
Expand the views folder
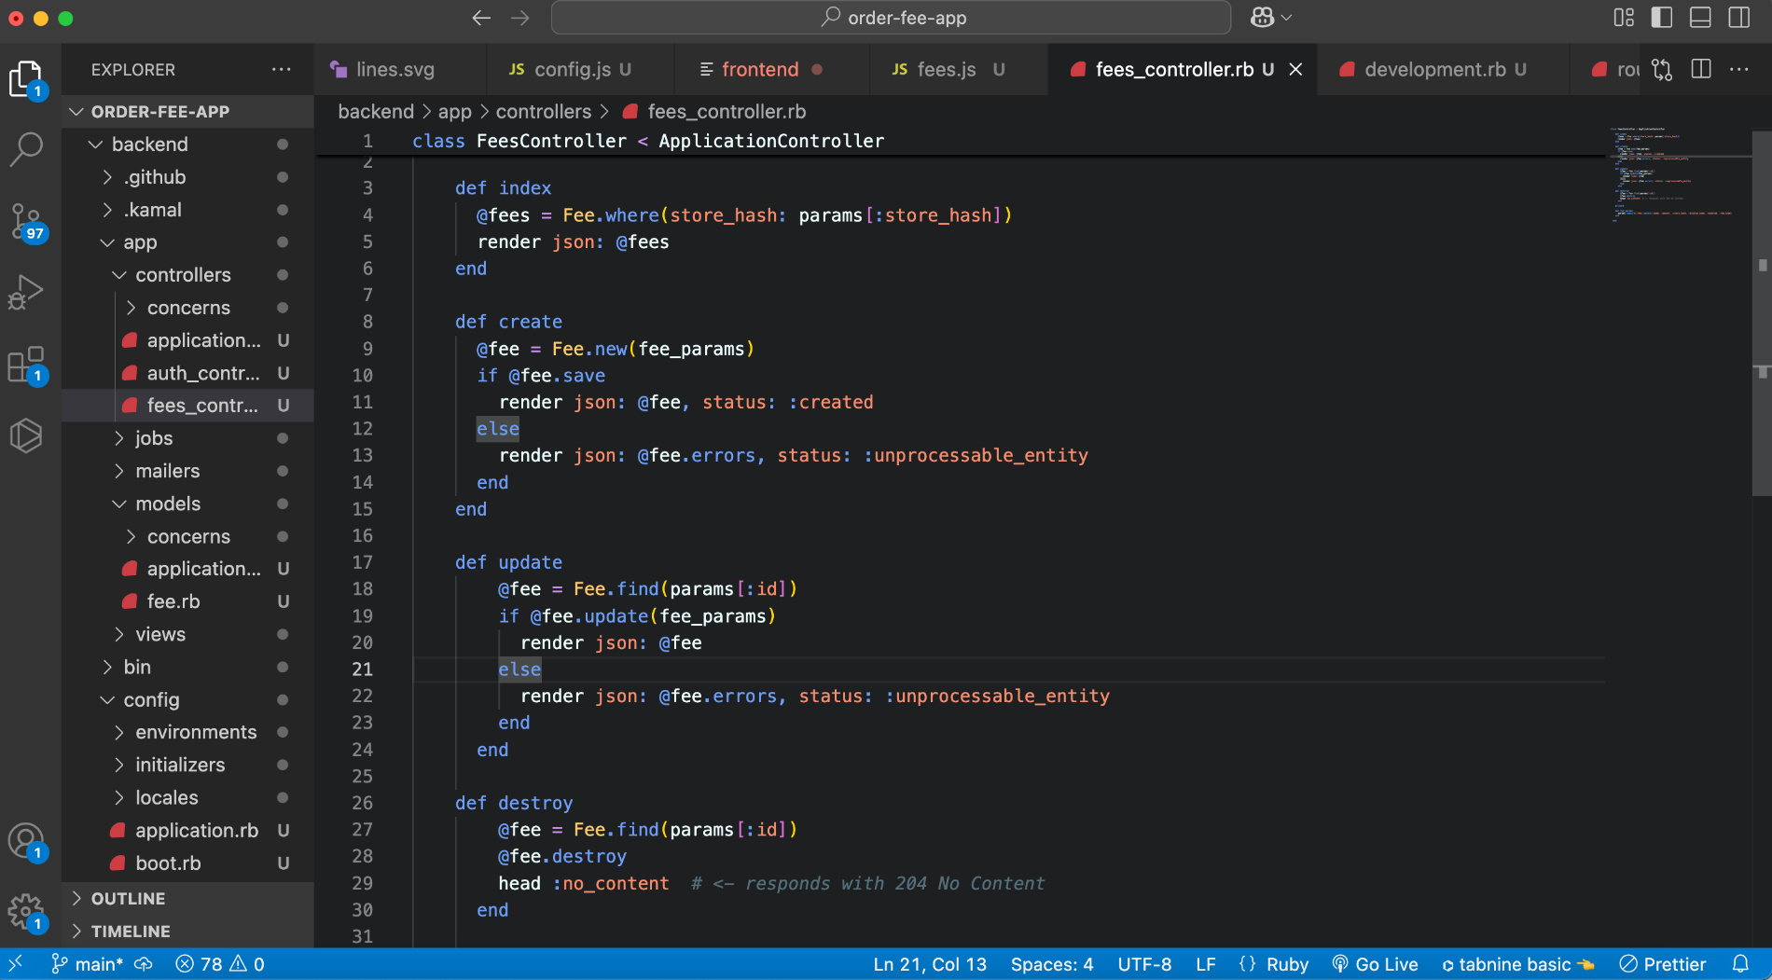(x=187, y=634)
